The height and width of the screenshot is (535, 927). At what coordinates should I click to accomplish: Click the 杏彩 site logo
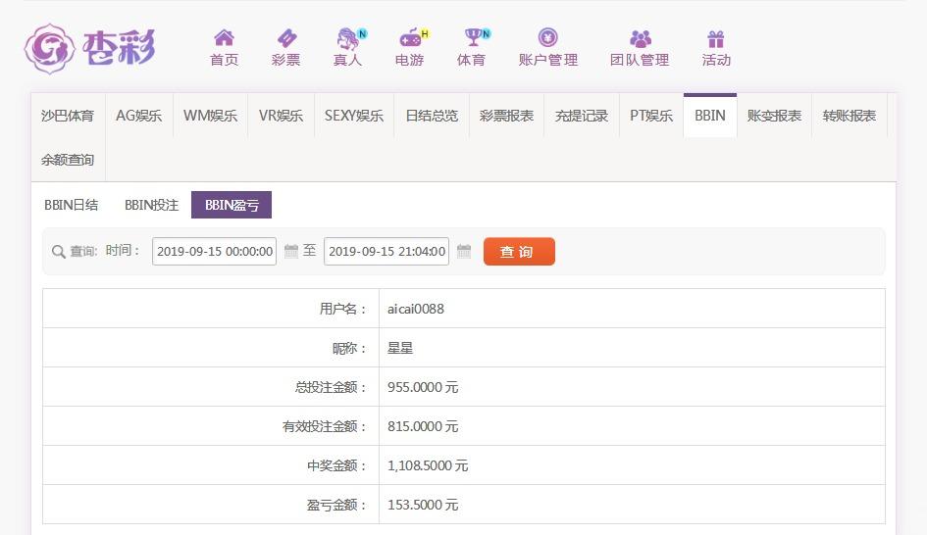pyautogui.click(x=90, y=47)
